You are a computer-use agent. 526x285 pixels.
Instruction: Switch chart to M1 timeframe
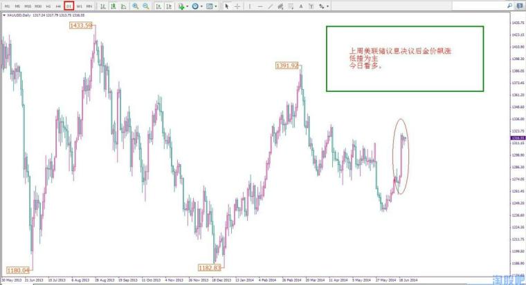coord(7,6)
